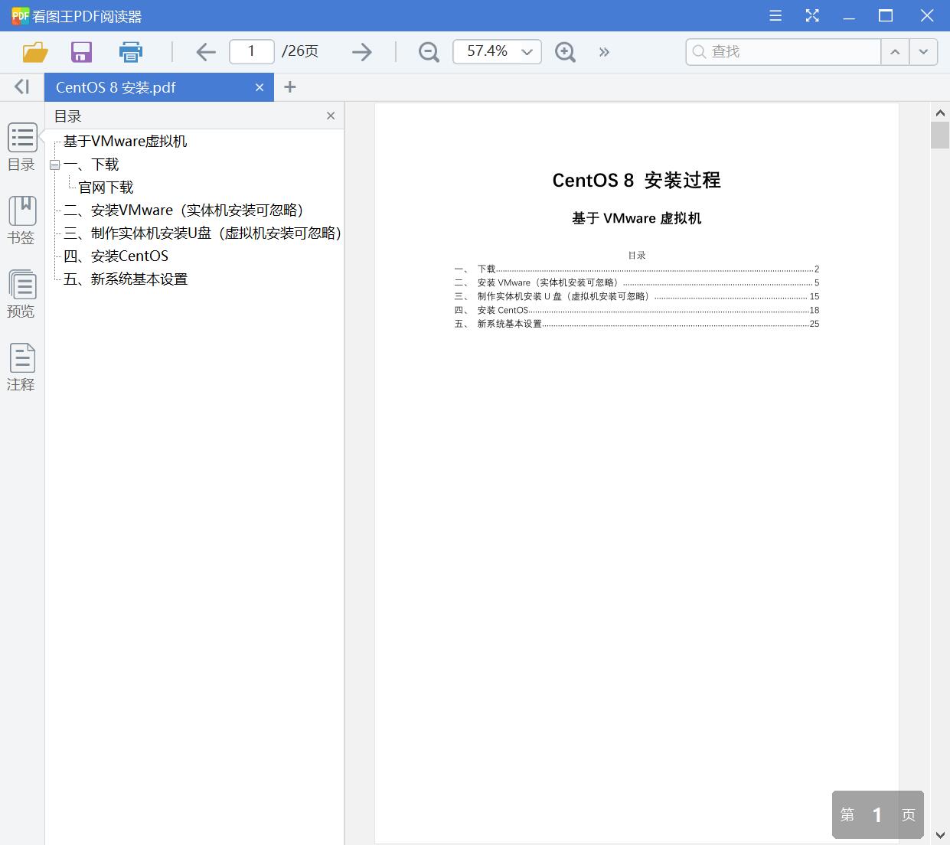Open the title bar menu icon

pos(775,15)
